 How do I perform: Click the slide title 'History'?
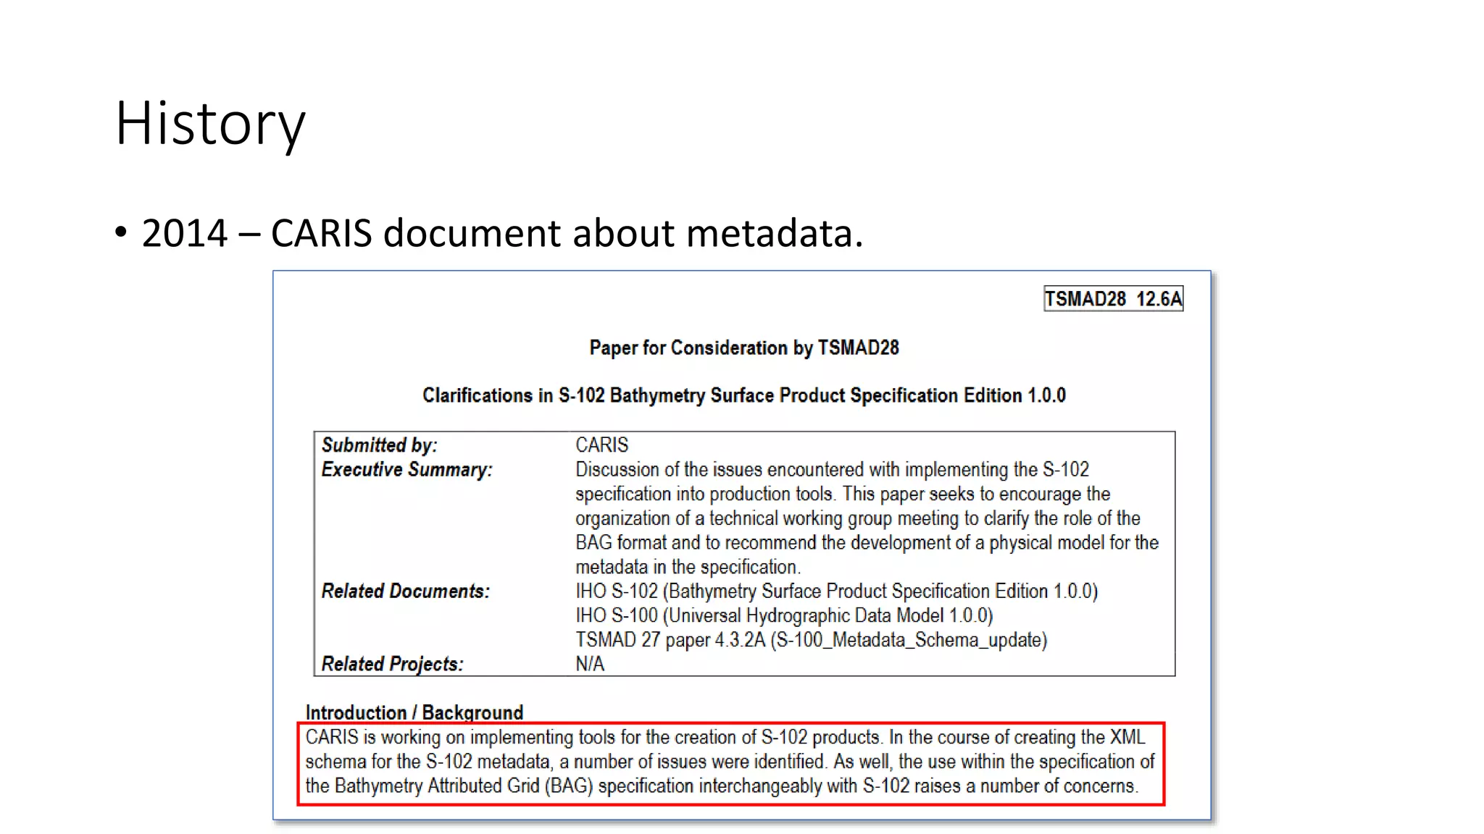(210, 124)
